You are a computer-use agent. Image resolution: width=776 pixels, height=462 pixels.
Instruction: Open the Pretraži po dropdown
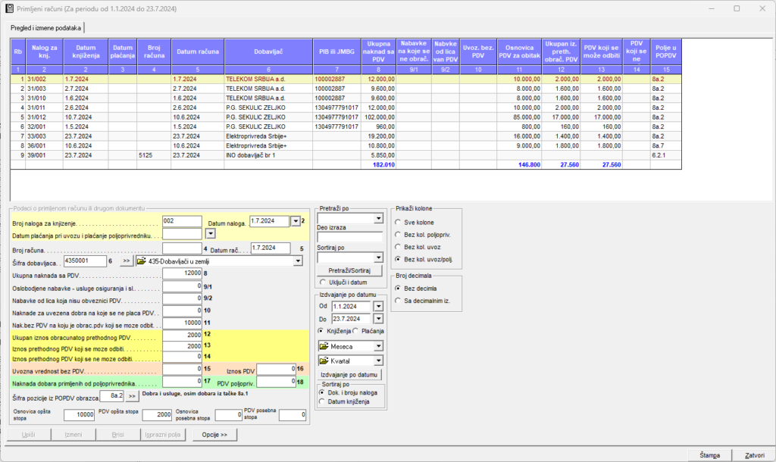pyautogui.click(x=377, y=219)
